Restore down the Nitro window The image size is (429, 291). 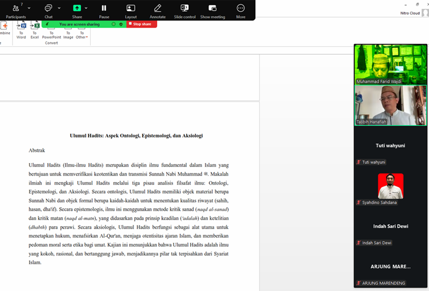417,4
